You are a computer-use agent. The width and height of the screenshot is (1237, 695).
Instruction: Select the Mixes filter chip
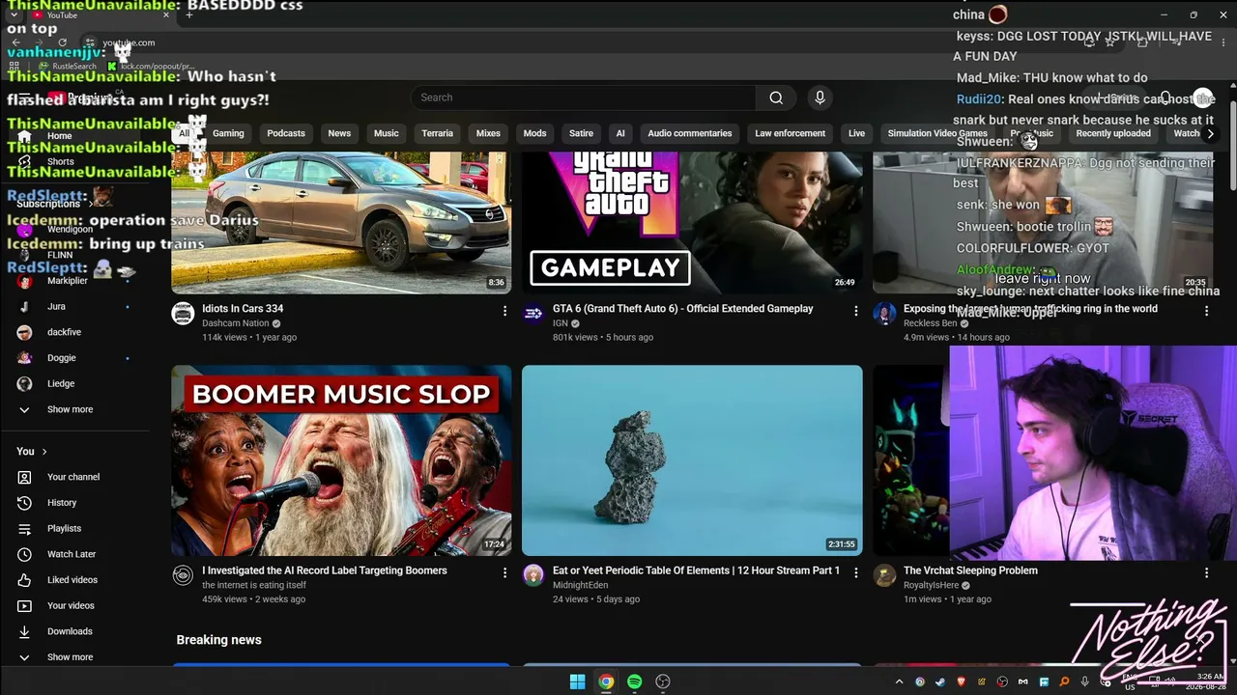coord(488,133)
